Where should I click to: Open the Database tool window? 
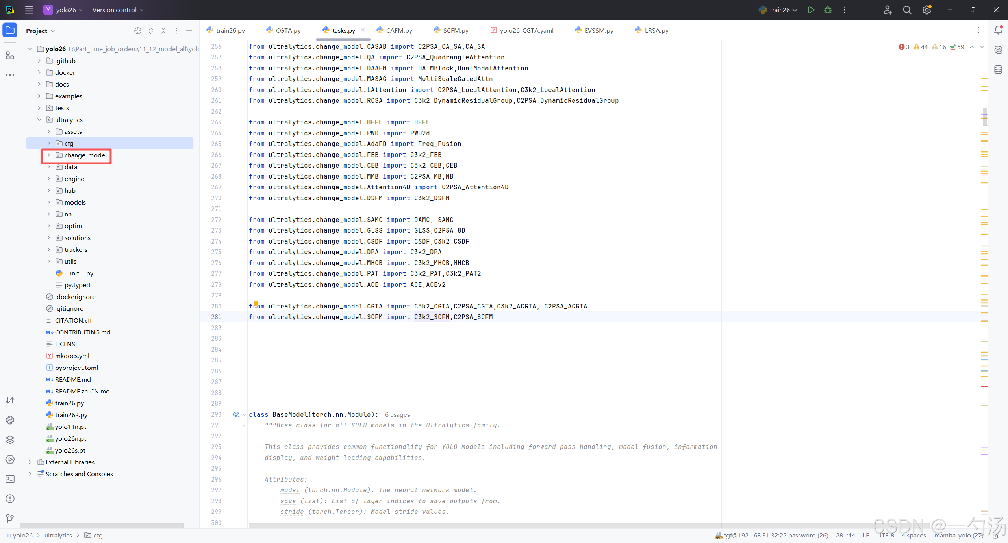pyautogui.click(x=998, y=70)
